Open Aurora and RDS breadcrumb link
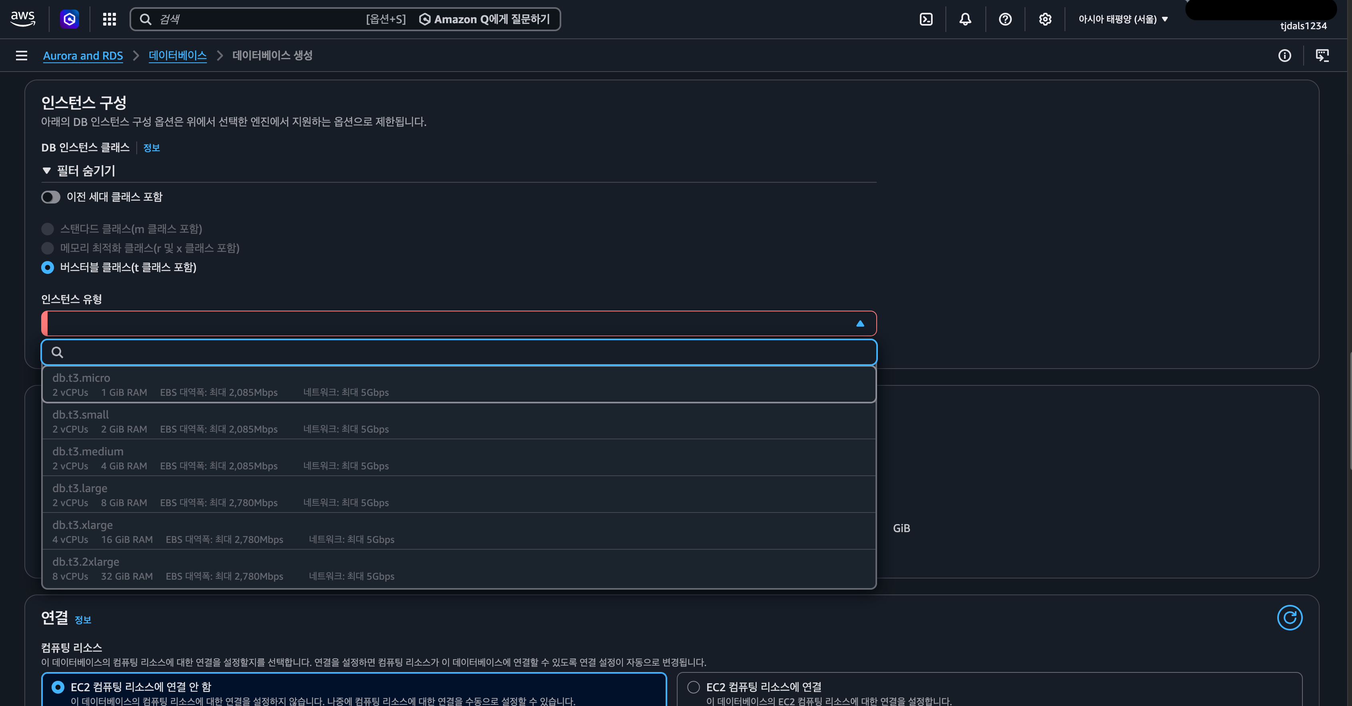The width and height of the screenshot is (1352, 706). [x=83, y=55]
